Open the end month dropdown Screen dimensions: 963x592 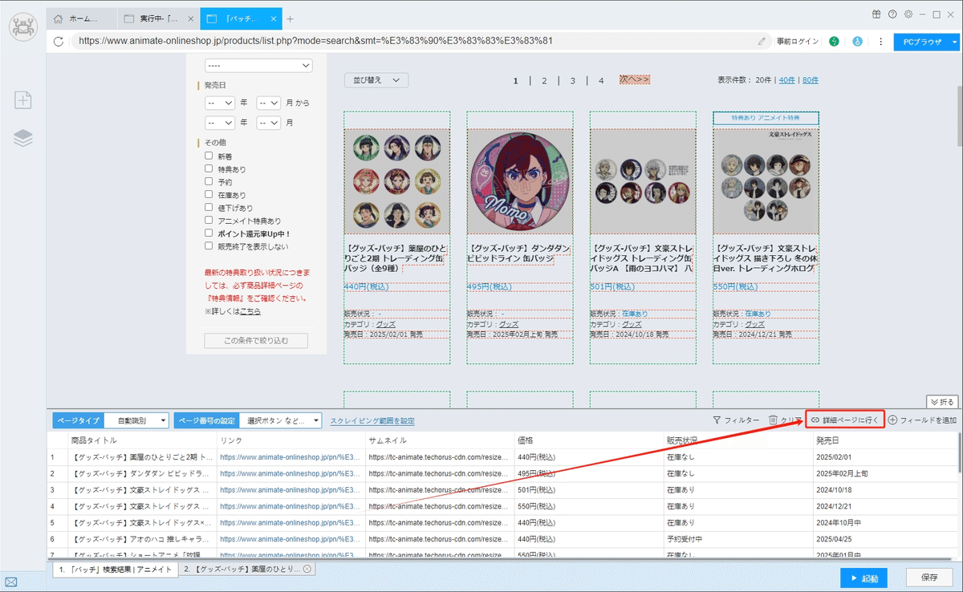pyautogui.click(x=268, y=123)
